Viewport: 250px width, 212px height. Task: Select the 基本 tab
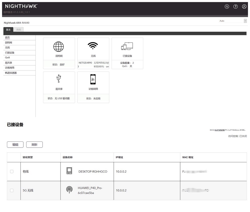[x=8, y=30]
